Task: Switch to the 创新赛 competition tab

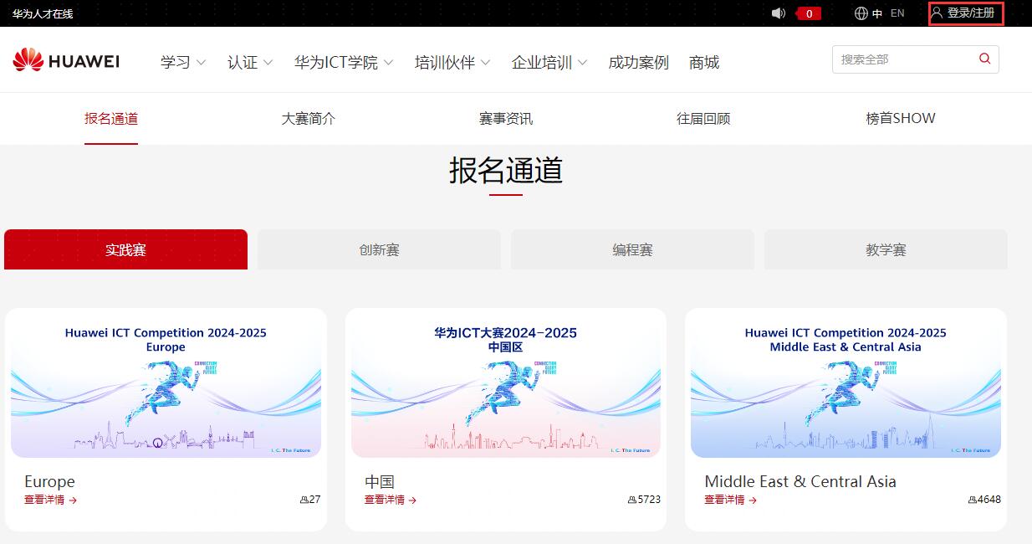Action: (x=379, y=249)
